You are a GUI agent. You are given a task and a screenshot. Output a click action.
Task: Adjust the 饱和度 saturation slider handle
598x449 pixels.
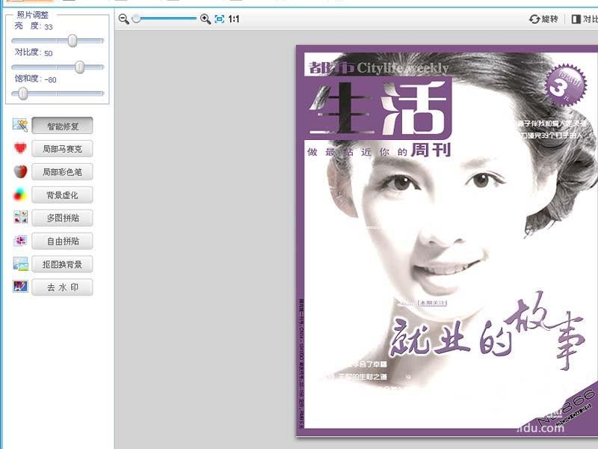pos(22,94)
